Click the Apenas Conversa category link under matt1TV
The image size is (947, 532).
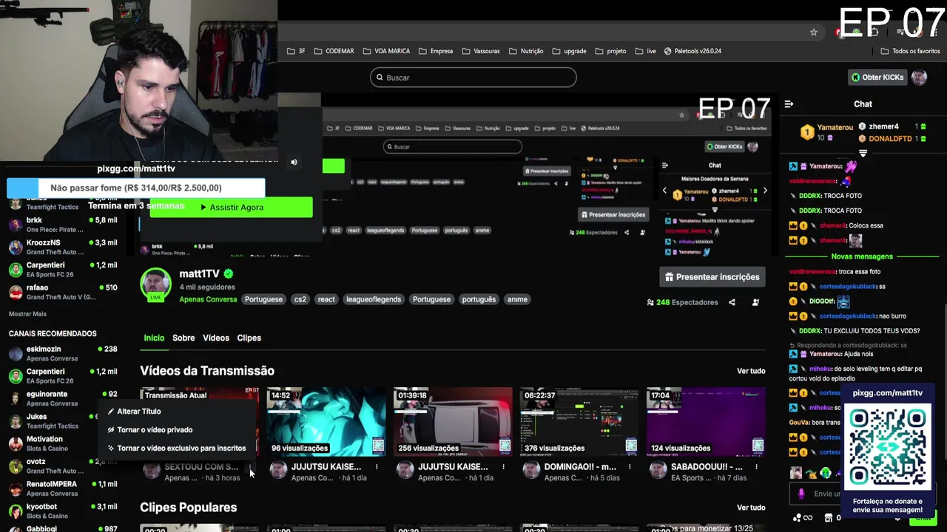tap(208, 299)
